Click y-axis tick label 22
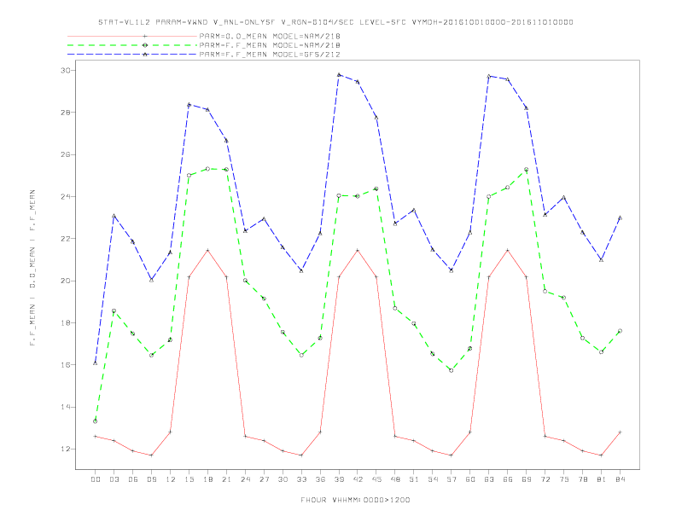Screen dimensions: 676x522 click(65, 239)
